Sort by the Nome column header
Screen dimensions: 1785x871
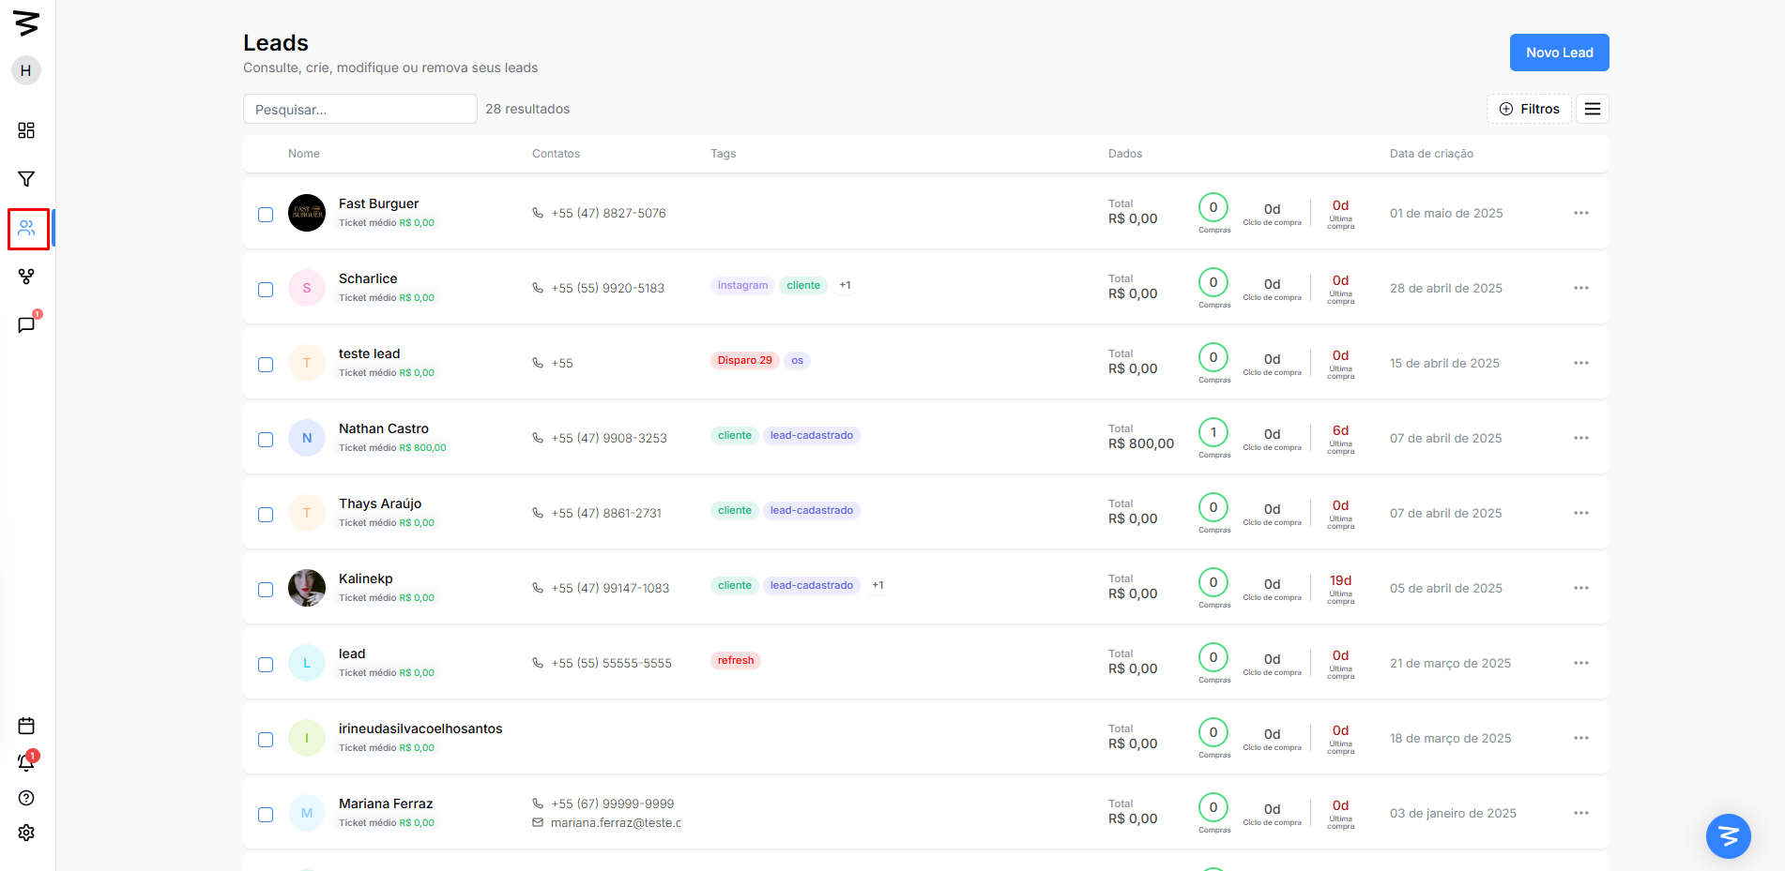coord(304,154)
